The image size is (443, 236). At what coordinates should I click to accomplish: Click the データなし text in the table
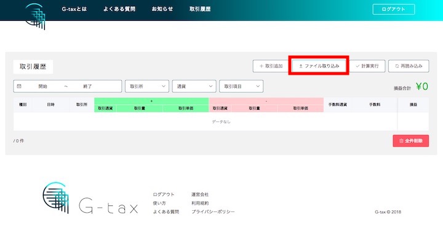click(x=221, y=122)
